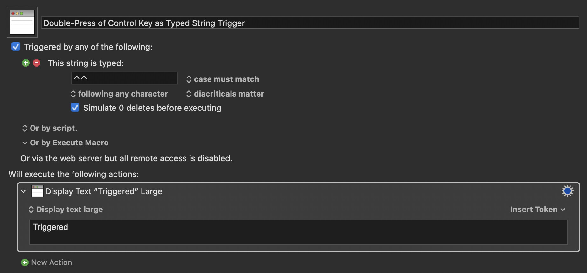Expand the 'Or by Execute Macro' section
The height and width of the screenshot is (273, 587).
pyautogui.click(x=66, y=143)
